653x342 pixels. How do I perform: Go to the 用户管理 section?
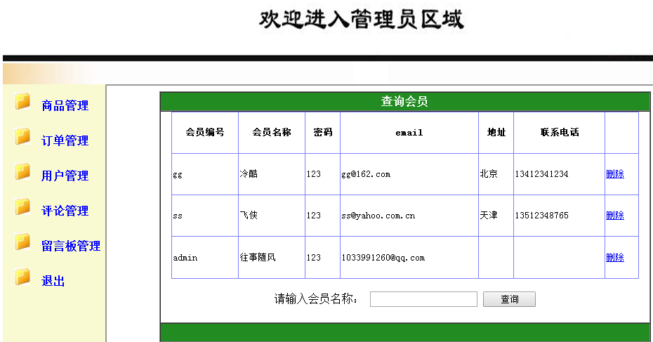click(x=65, y=176)
